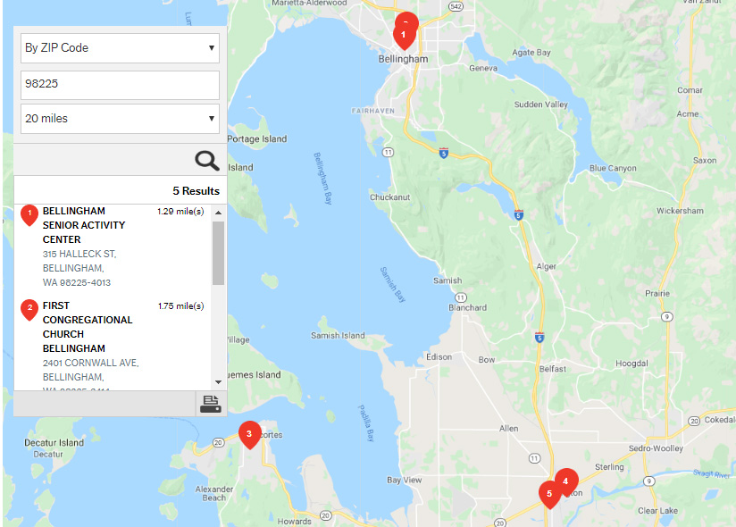The image size is (736, 527).
Task: Click red pin 2 in results list
Action: pos(29,310)
